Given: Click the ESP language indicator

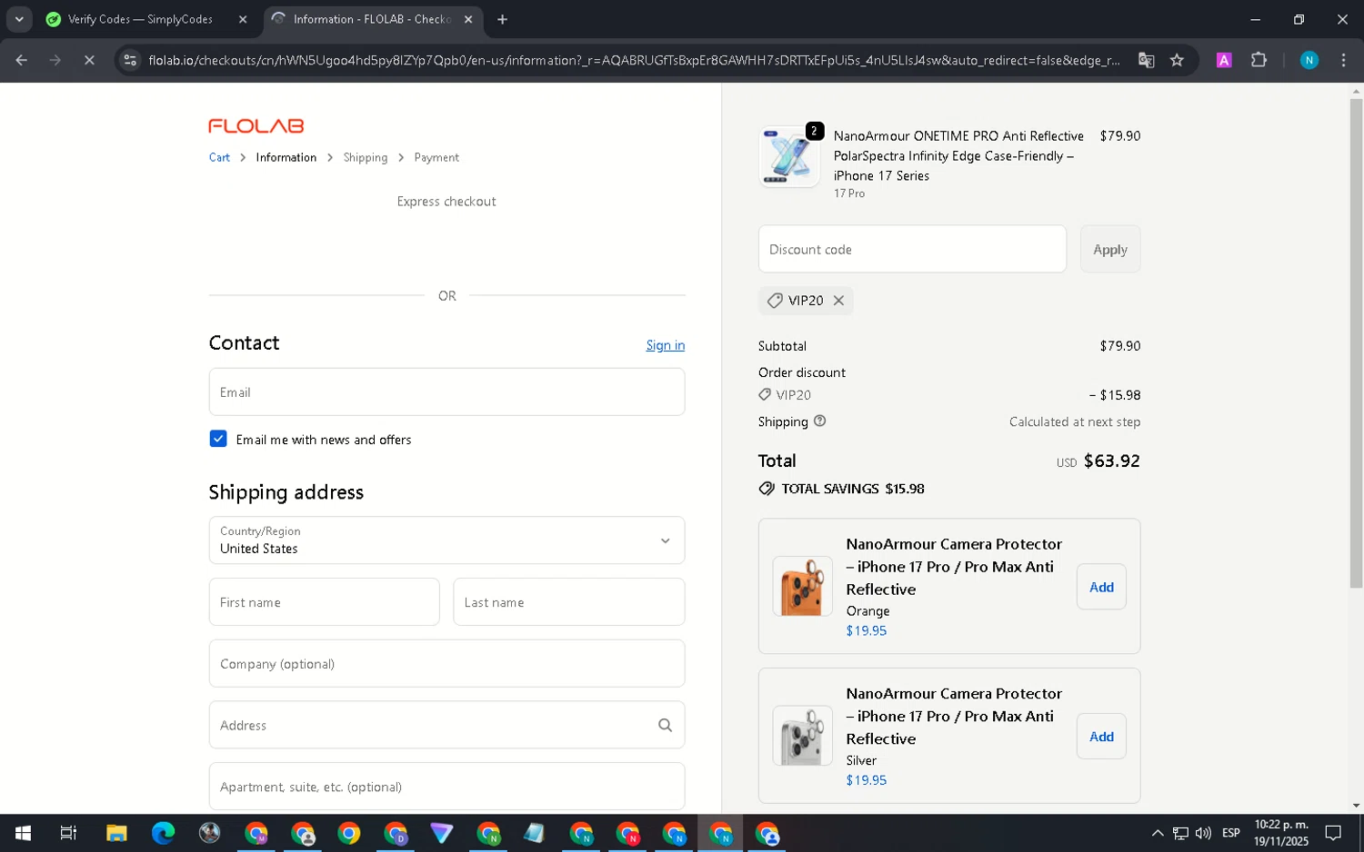Looking at the screenshot, I should click(x=1231, y=833).
